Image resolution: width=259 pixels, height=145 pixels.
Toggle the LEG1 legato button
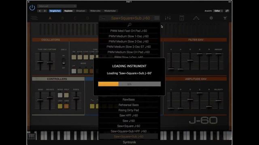pos(60,106)
